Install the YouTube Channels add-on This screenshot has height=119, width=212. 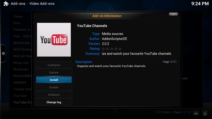click(x=54, y=80)
